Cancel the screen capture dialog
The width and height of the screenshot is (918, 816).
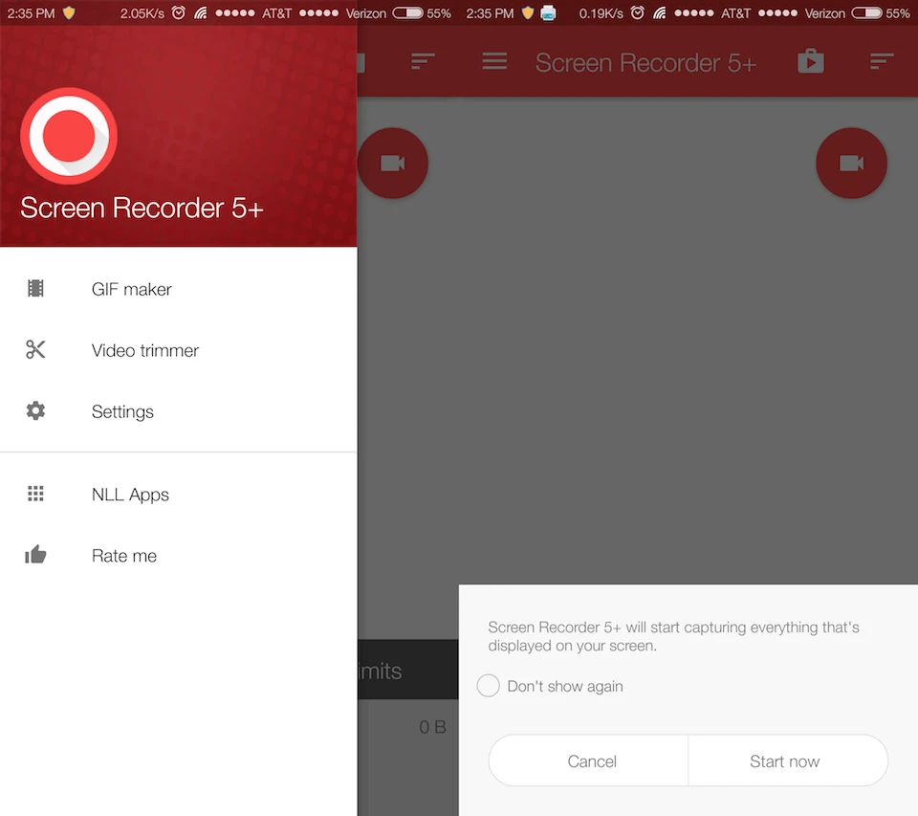(591, 761)
